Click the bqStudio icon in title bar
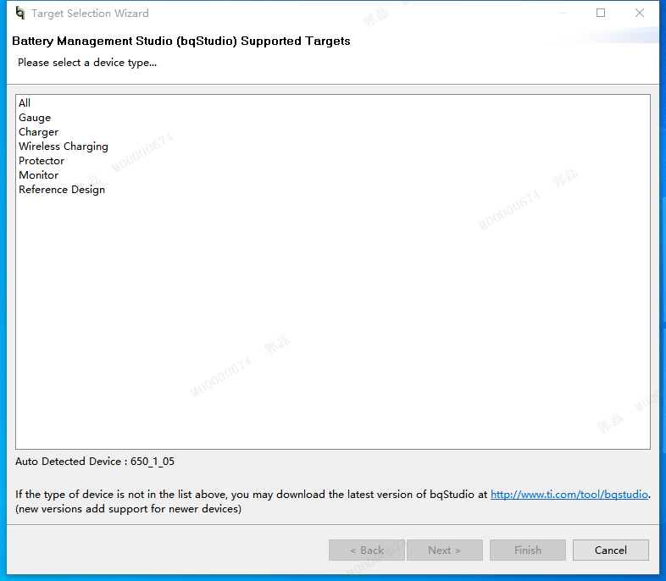The width and height of the screenshot is (666, 581). 20,14
